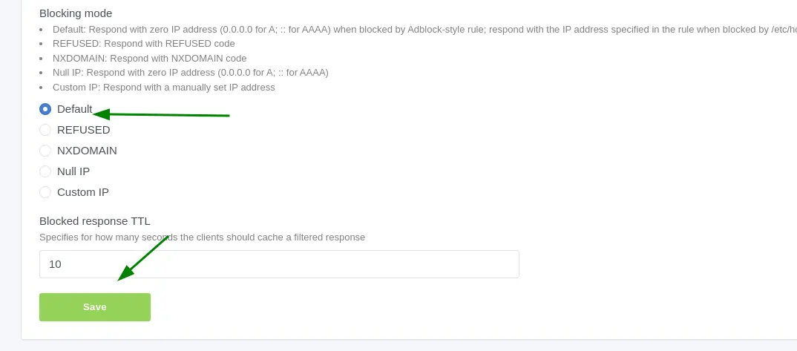Enable the Null IP radio button
Viewport: 797px width, 351px height.
pyautogui.click(x=45, y=171)
